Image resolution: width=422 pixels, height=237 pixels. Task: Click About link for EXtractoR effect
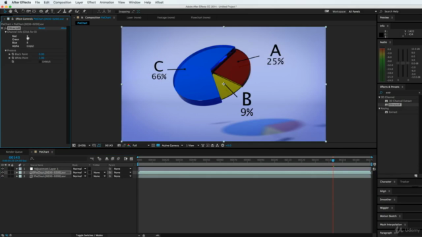click(x=63, y=28)
